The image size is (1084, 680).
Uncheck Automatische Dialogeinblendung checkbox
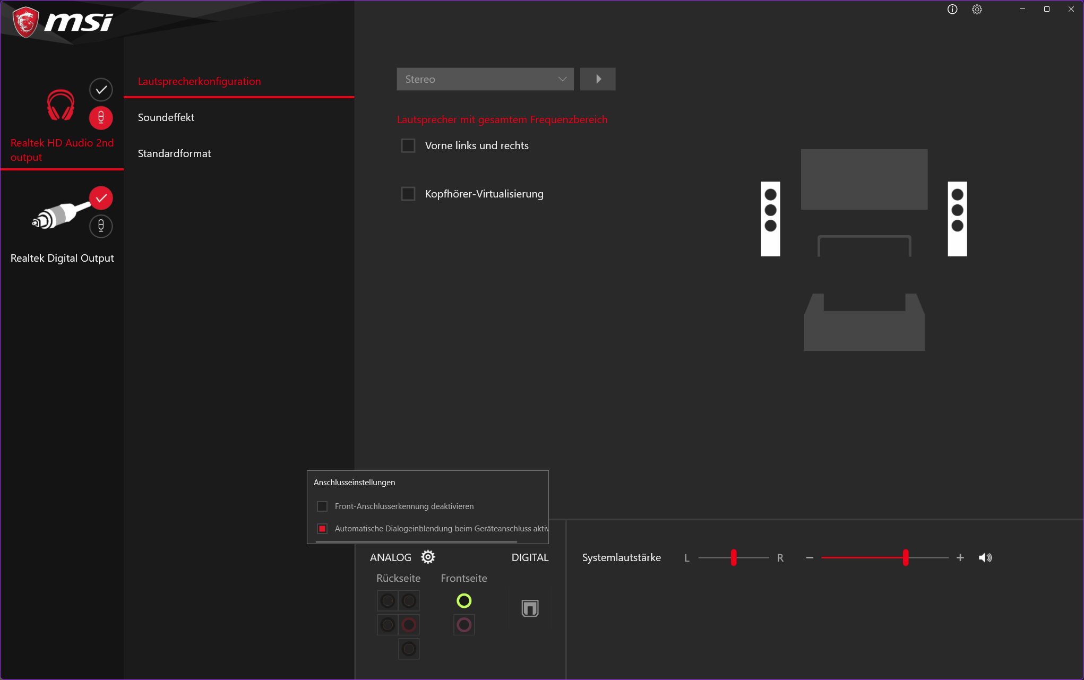[322, 529]
